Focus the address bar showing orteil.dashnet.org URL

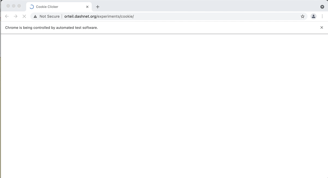[169, 16]
